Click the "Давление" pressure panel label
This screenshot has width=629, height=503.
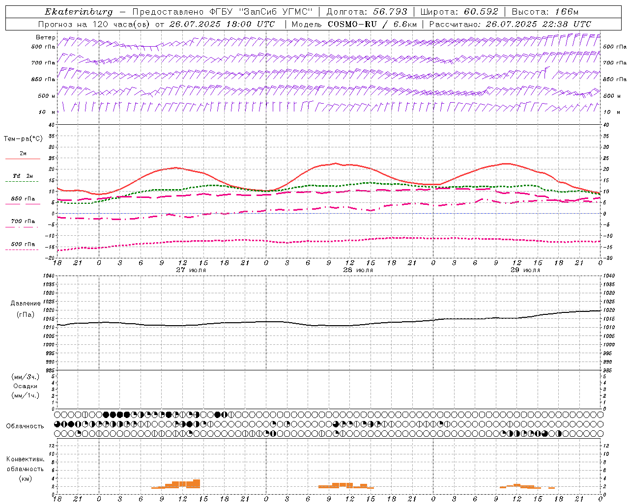pyautogui.click(x=26, y=304)
